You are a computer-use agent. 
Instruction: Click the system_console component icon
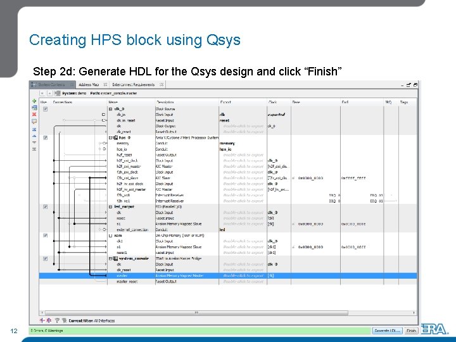(x=115, y=258)
